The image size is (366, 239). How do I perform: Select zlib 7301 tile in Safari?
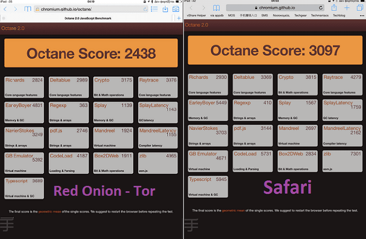point(342,161)
